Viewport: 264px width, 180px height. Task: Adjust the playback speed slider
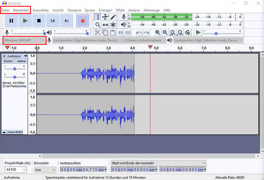(x=223, y=32)
